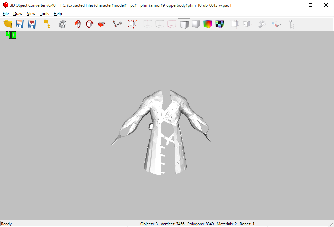Click the Save file toolbar button
Screen dimensions: 334x227
[20, 24]
